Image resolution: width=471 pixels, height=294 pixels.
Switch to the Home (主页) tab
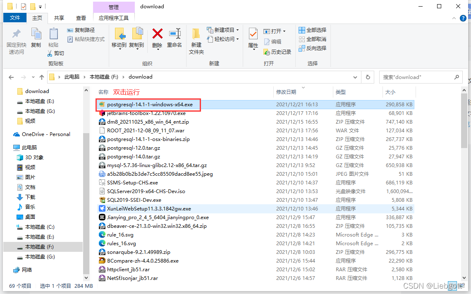click(37, 18)
